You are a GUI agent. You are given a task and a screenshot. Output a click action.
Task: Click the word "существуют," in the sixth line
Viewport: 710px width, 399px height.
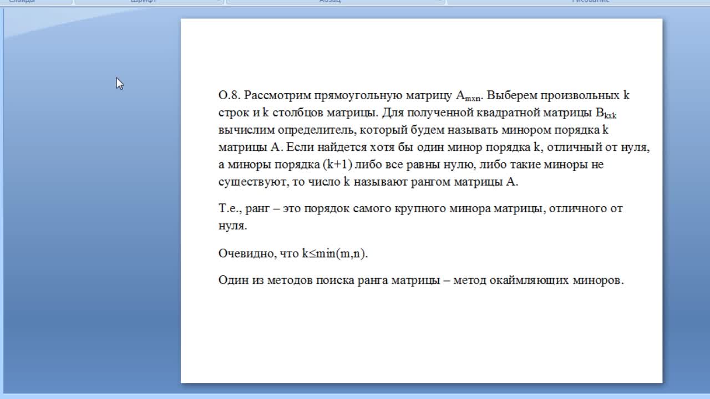253,182
